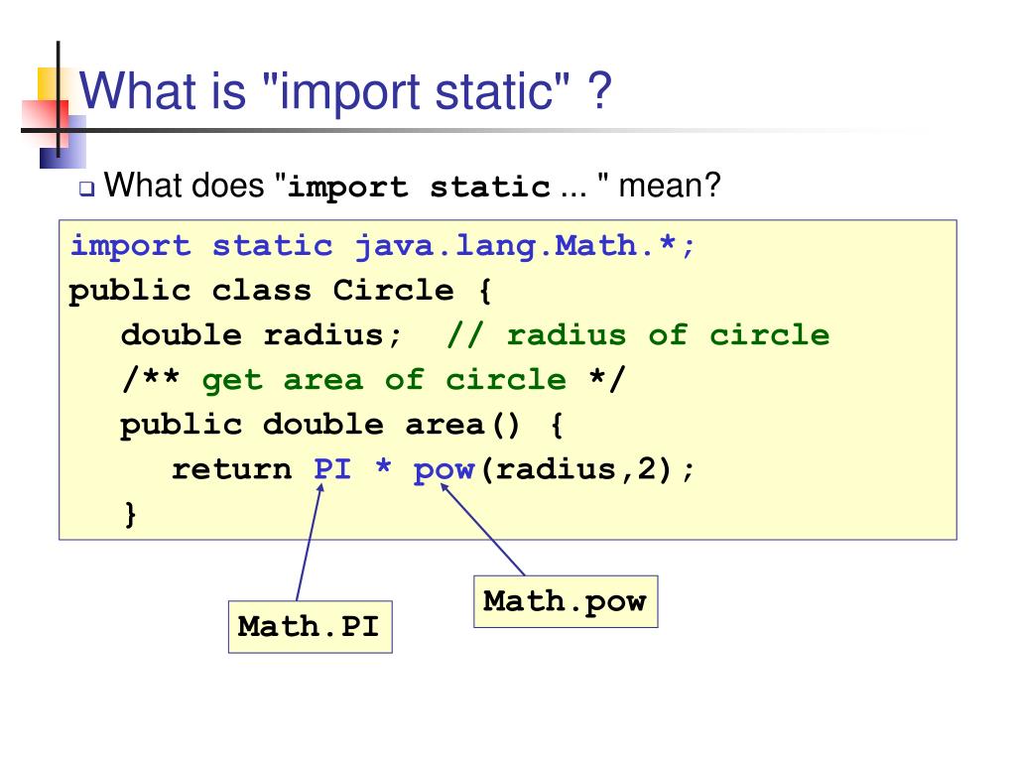Click the blue PI constant in the return statement

pyautogui.click(x=332, y=468)
